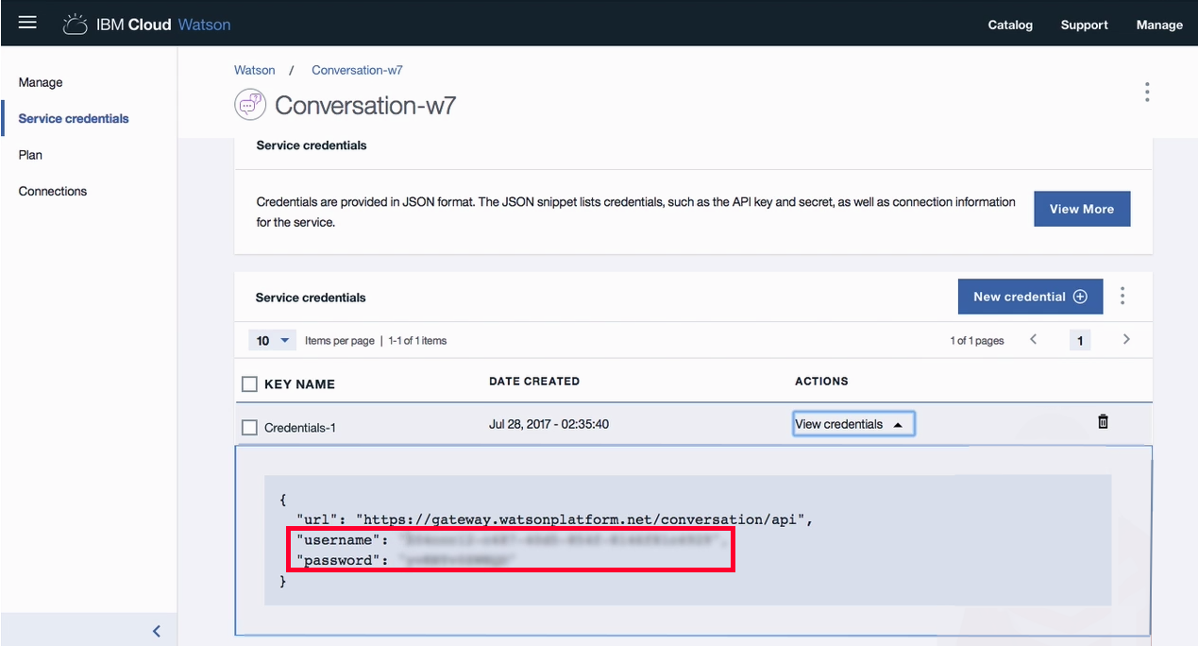
Task: Open Manage in the sidebar
Action: 41,82
